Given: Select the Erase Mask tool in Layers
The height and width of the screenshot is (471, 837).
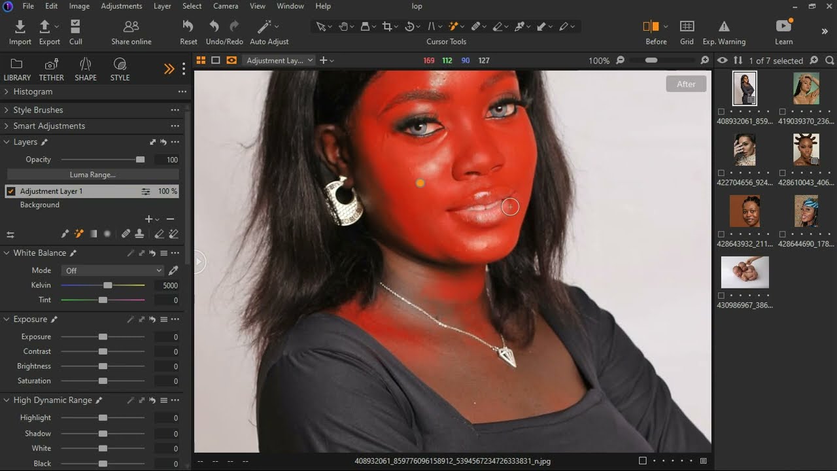Looking at the screenshot, I should (x=159, y=234).
